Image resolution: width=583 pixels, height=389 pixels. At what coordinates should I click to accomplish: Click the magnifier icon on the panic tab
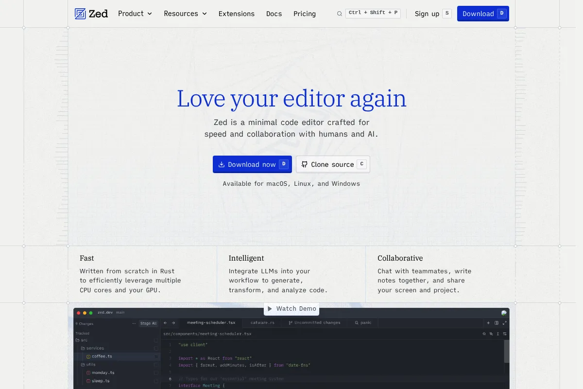pos(357,323)
